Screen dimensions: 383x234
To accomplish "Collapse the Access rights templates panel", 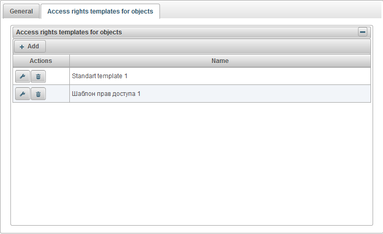I will 363,32.
